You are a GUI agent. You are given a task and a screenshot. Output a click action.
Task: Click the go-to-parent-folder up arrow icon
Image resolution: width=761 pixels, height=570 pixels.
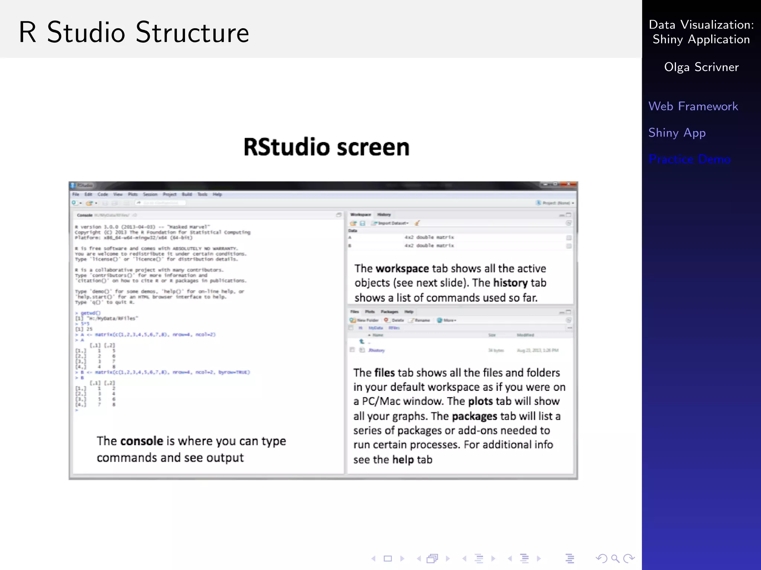coord(362,342)
